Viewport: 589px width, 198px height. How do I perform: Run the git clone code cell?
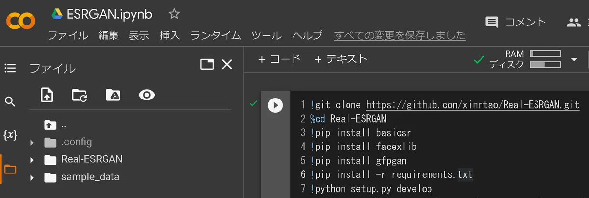pyautogui.click(x=275, y=105)
